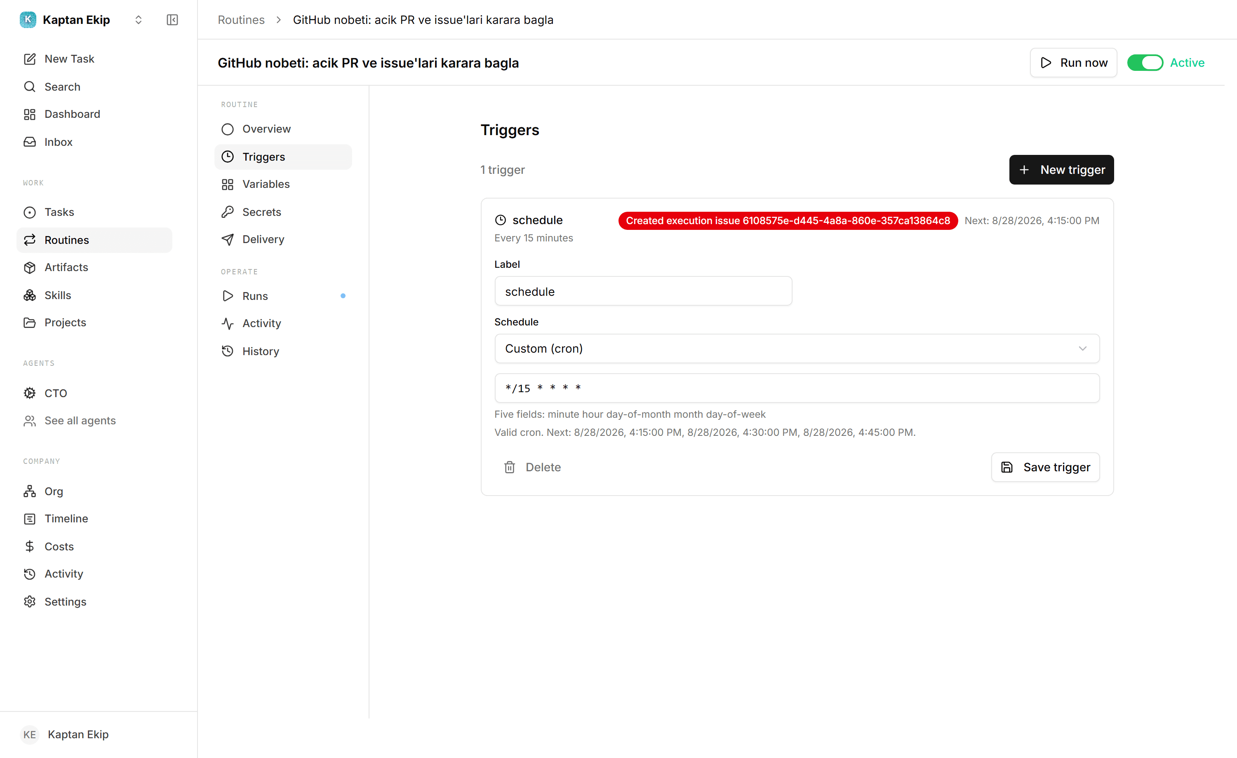Select Routines in the sidebar
The image size is (1237, 758).
click(x=94, y=240)
